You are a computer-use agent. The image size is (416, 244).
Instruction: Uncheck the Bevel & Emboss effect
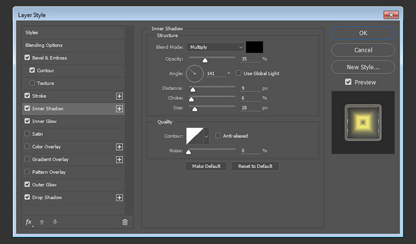click(x=27, y=57)
